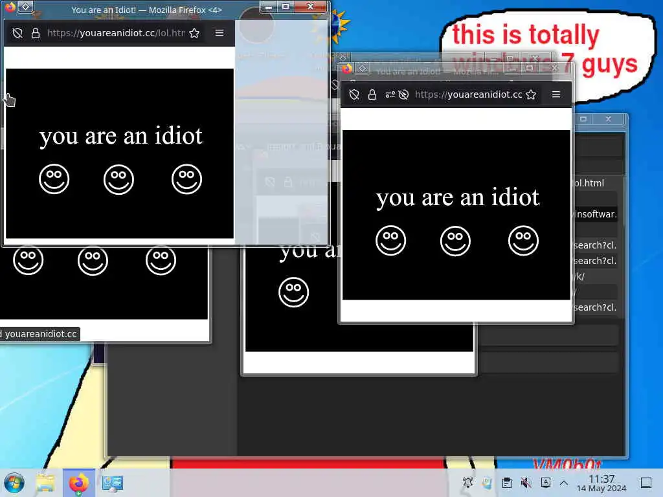663x497 pixels.
Task: Click the muted volume tray icon
Action: point(526,483)
